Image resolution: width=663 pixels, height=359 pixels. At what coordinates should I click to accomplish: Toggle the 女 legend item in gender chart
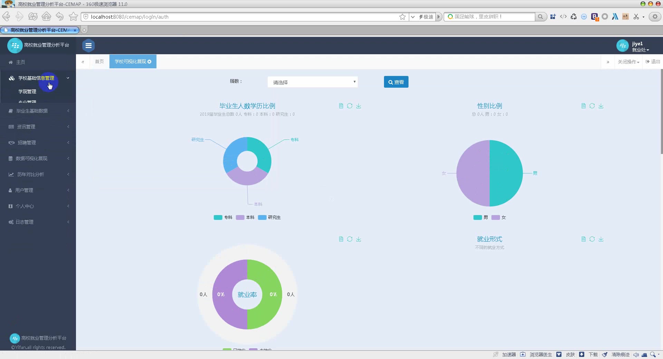click(499, 217)
